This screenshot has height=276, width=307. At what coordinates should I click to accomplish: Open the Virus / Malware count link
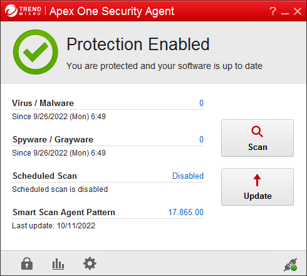coord(201,103)
